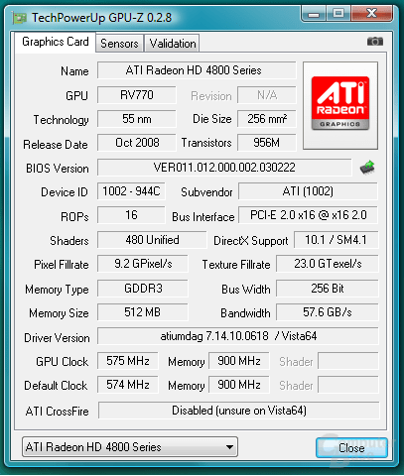This screenshot has width=404, height=476.
Task: Click the Technology value 55 nm
Action: pos(137,119)
